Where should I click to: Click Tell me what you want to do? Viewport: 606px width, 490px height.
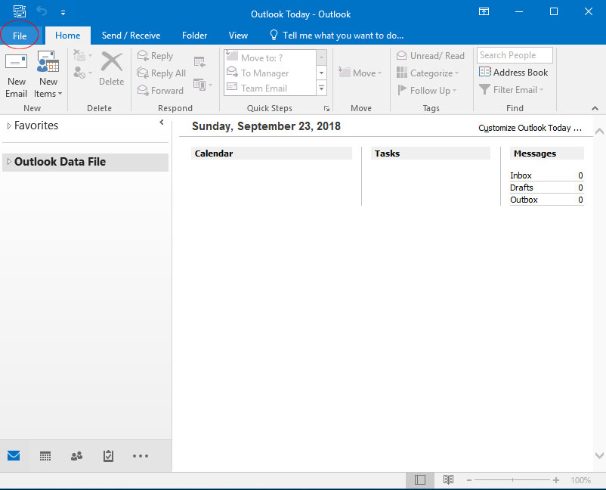(x=336, y=36)
